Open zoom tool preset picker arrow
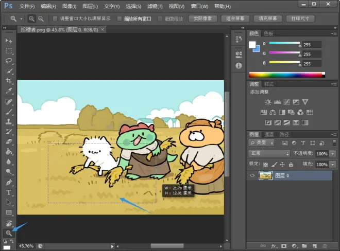 pos(21,19)
